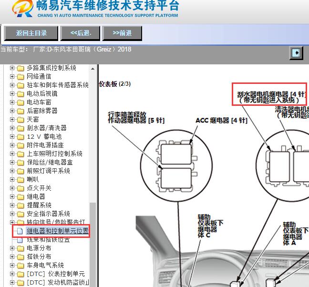The width and height of the screenshot is (309, 287).
Task: Click the 安全指示器系统 folder icon
Action: click(x=21, y=214)
